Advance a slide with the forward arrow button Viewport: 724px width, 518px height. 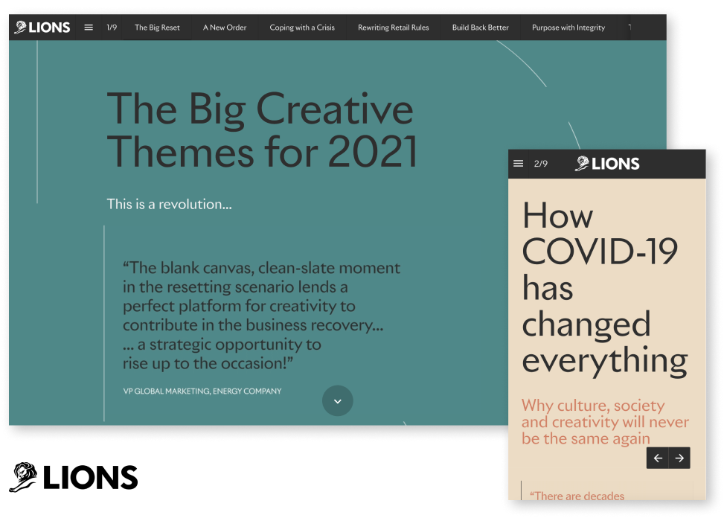pos(679,458)
